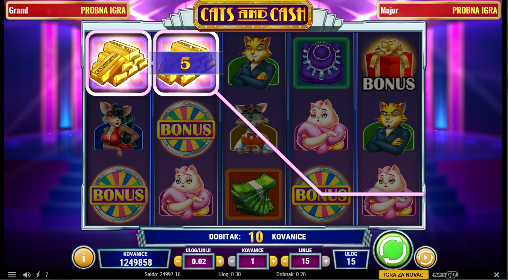Click the Grand jackpot banner

tap(68, 10)
